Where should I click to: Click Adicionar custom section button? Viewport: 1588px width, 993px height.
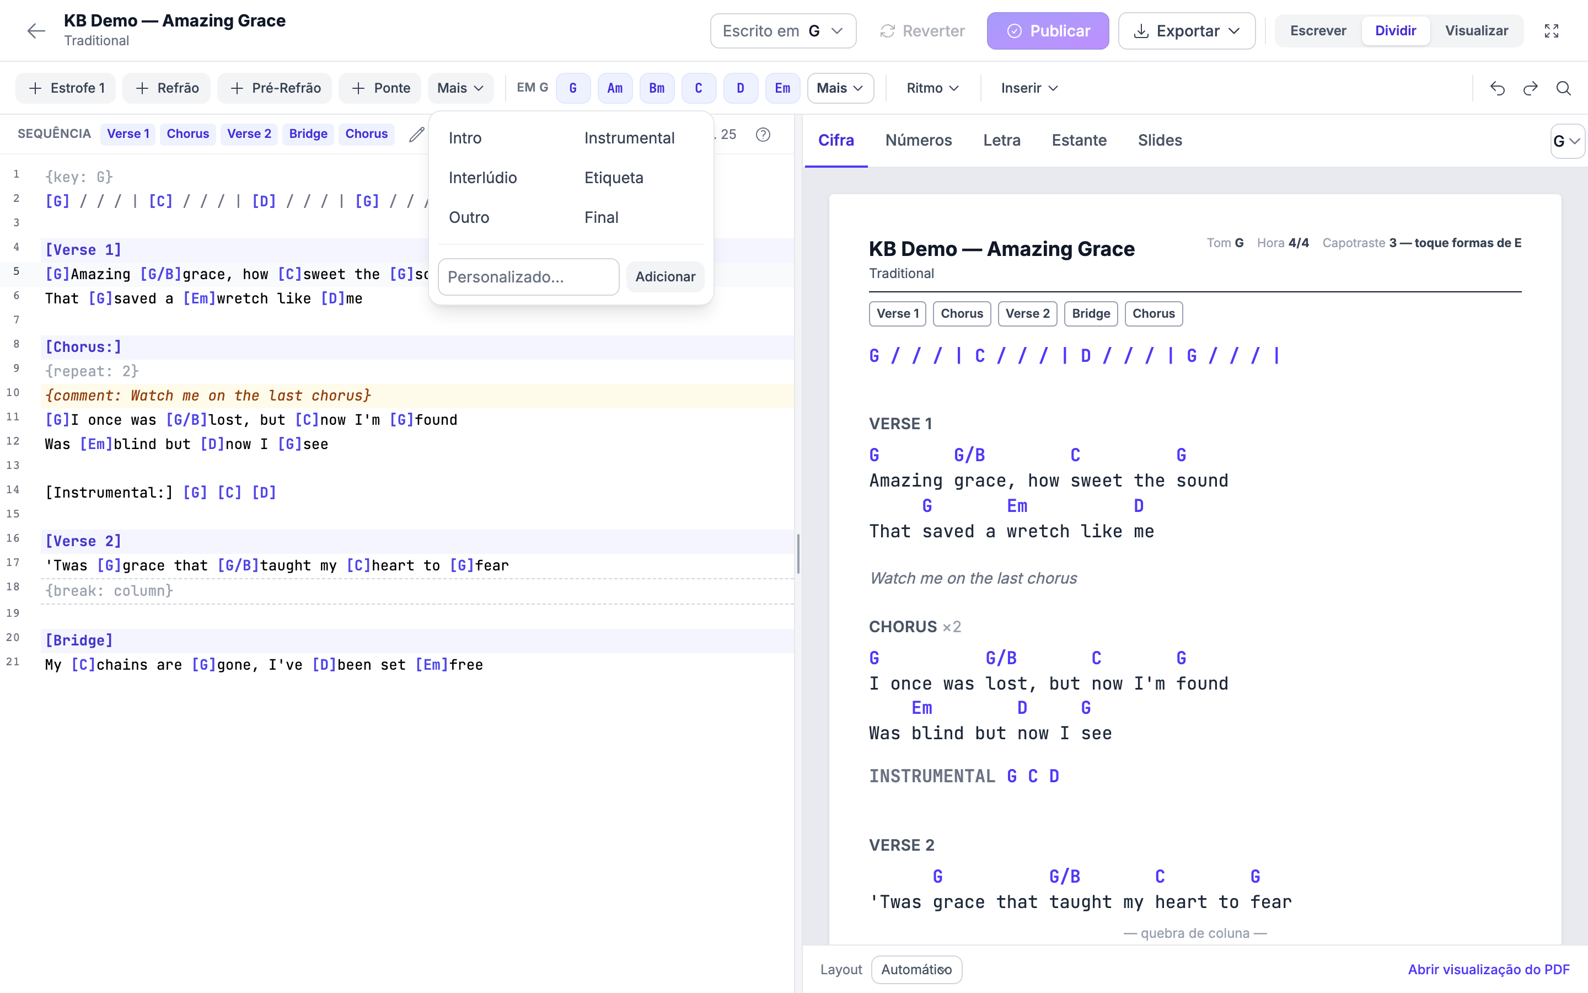tap(666, 276)
